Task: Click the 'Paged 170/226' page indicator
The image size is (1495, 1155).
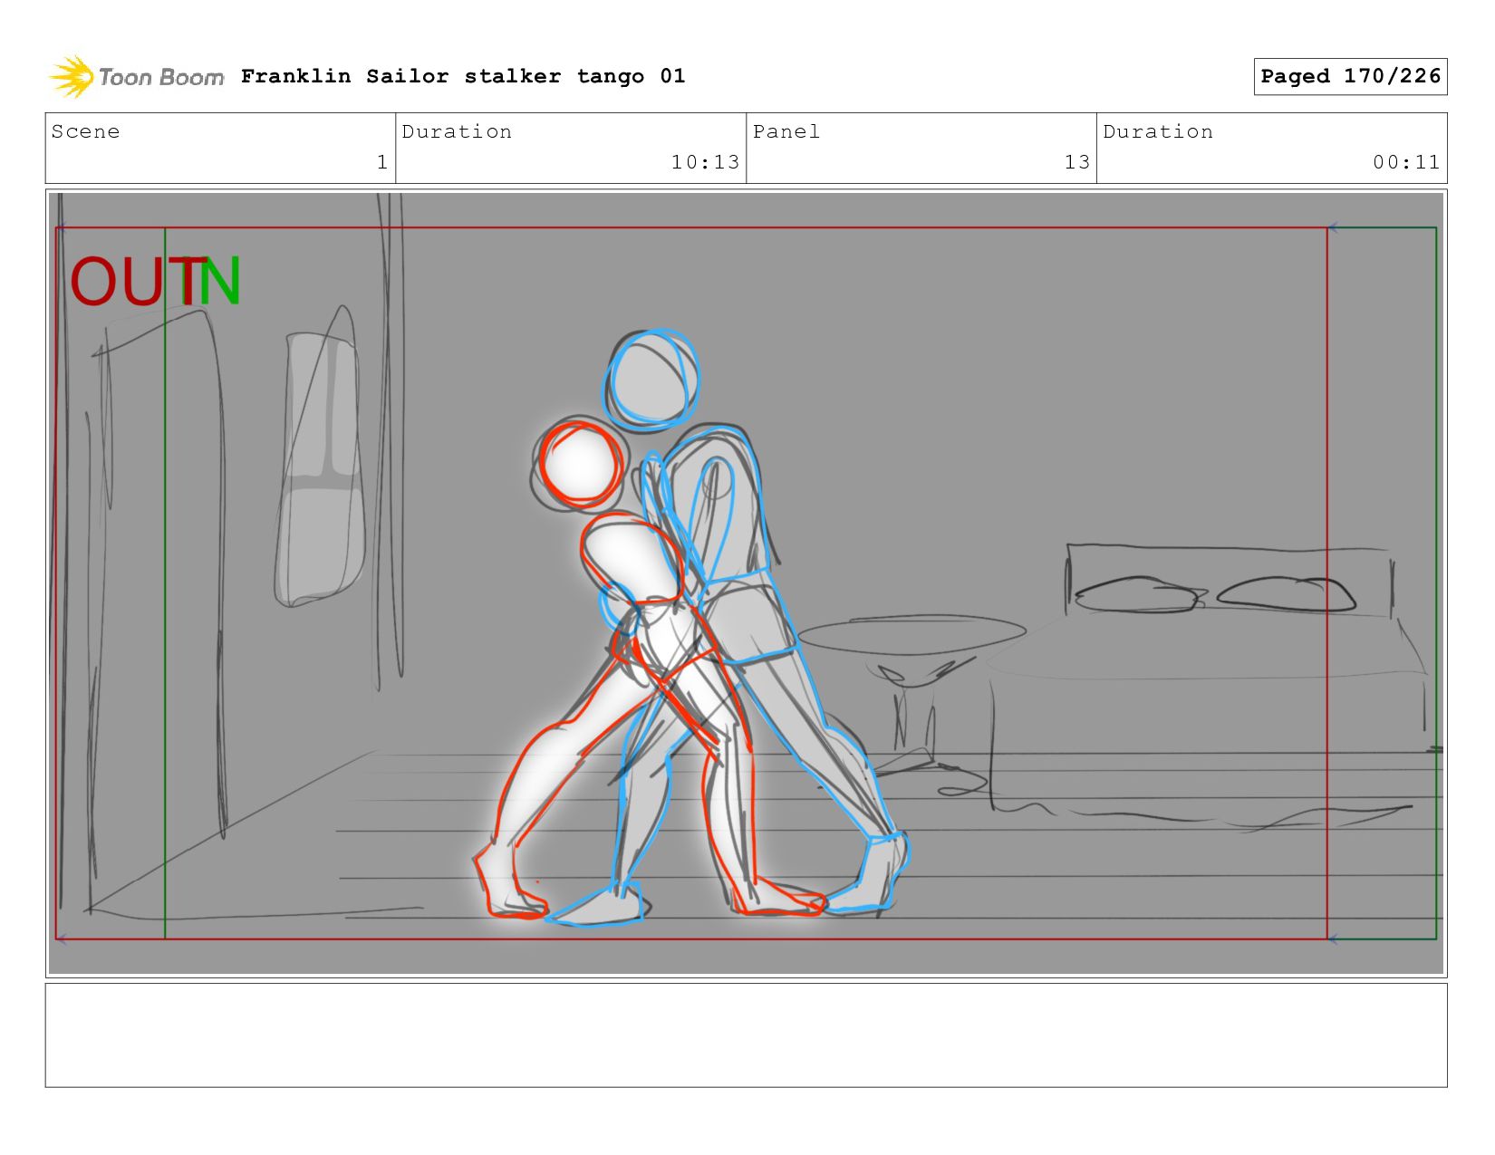Action: pyautogui.click(x=1350, y=76)
